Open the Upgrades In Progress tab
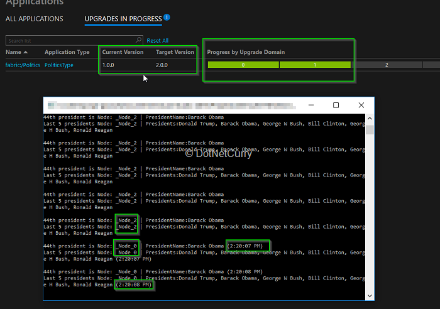This screenshot has width=440, height=309. (x=123, y=19)
